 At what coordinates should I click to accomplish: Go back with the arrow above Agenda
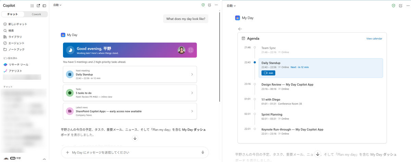tap(240, 29)
